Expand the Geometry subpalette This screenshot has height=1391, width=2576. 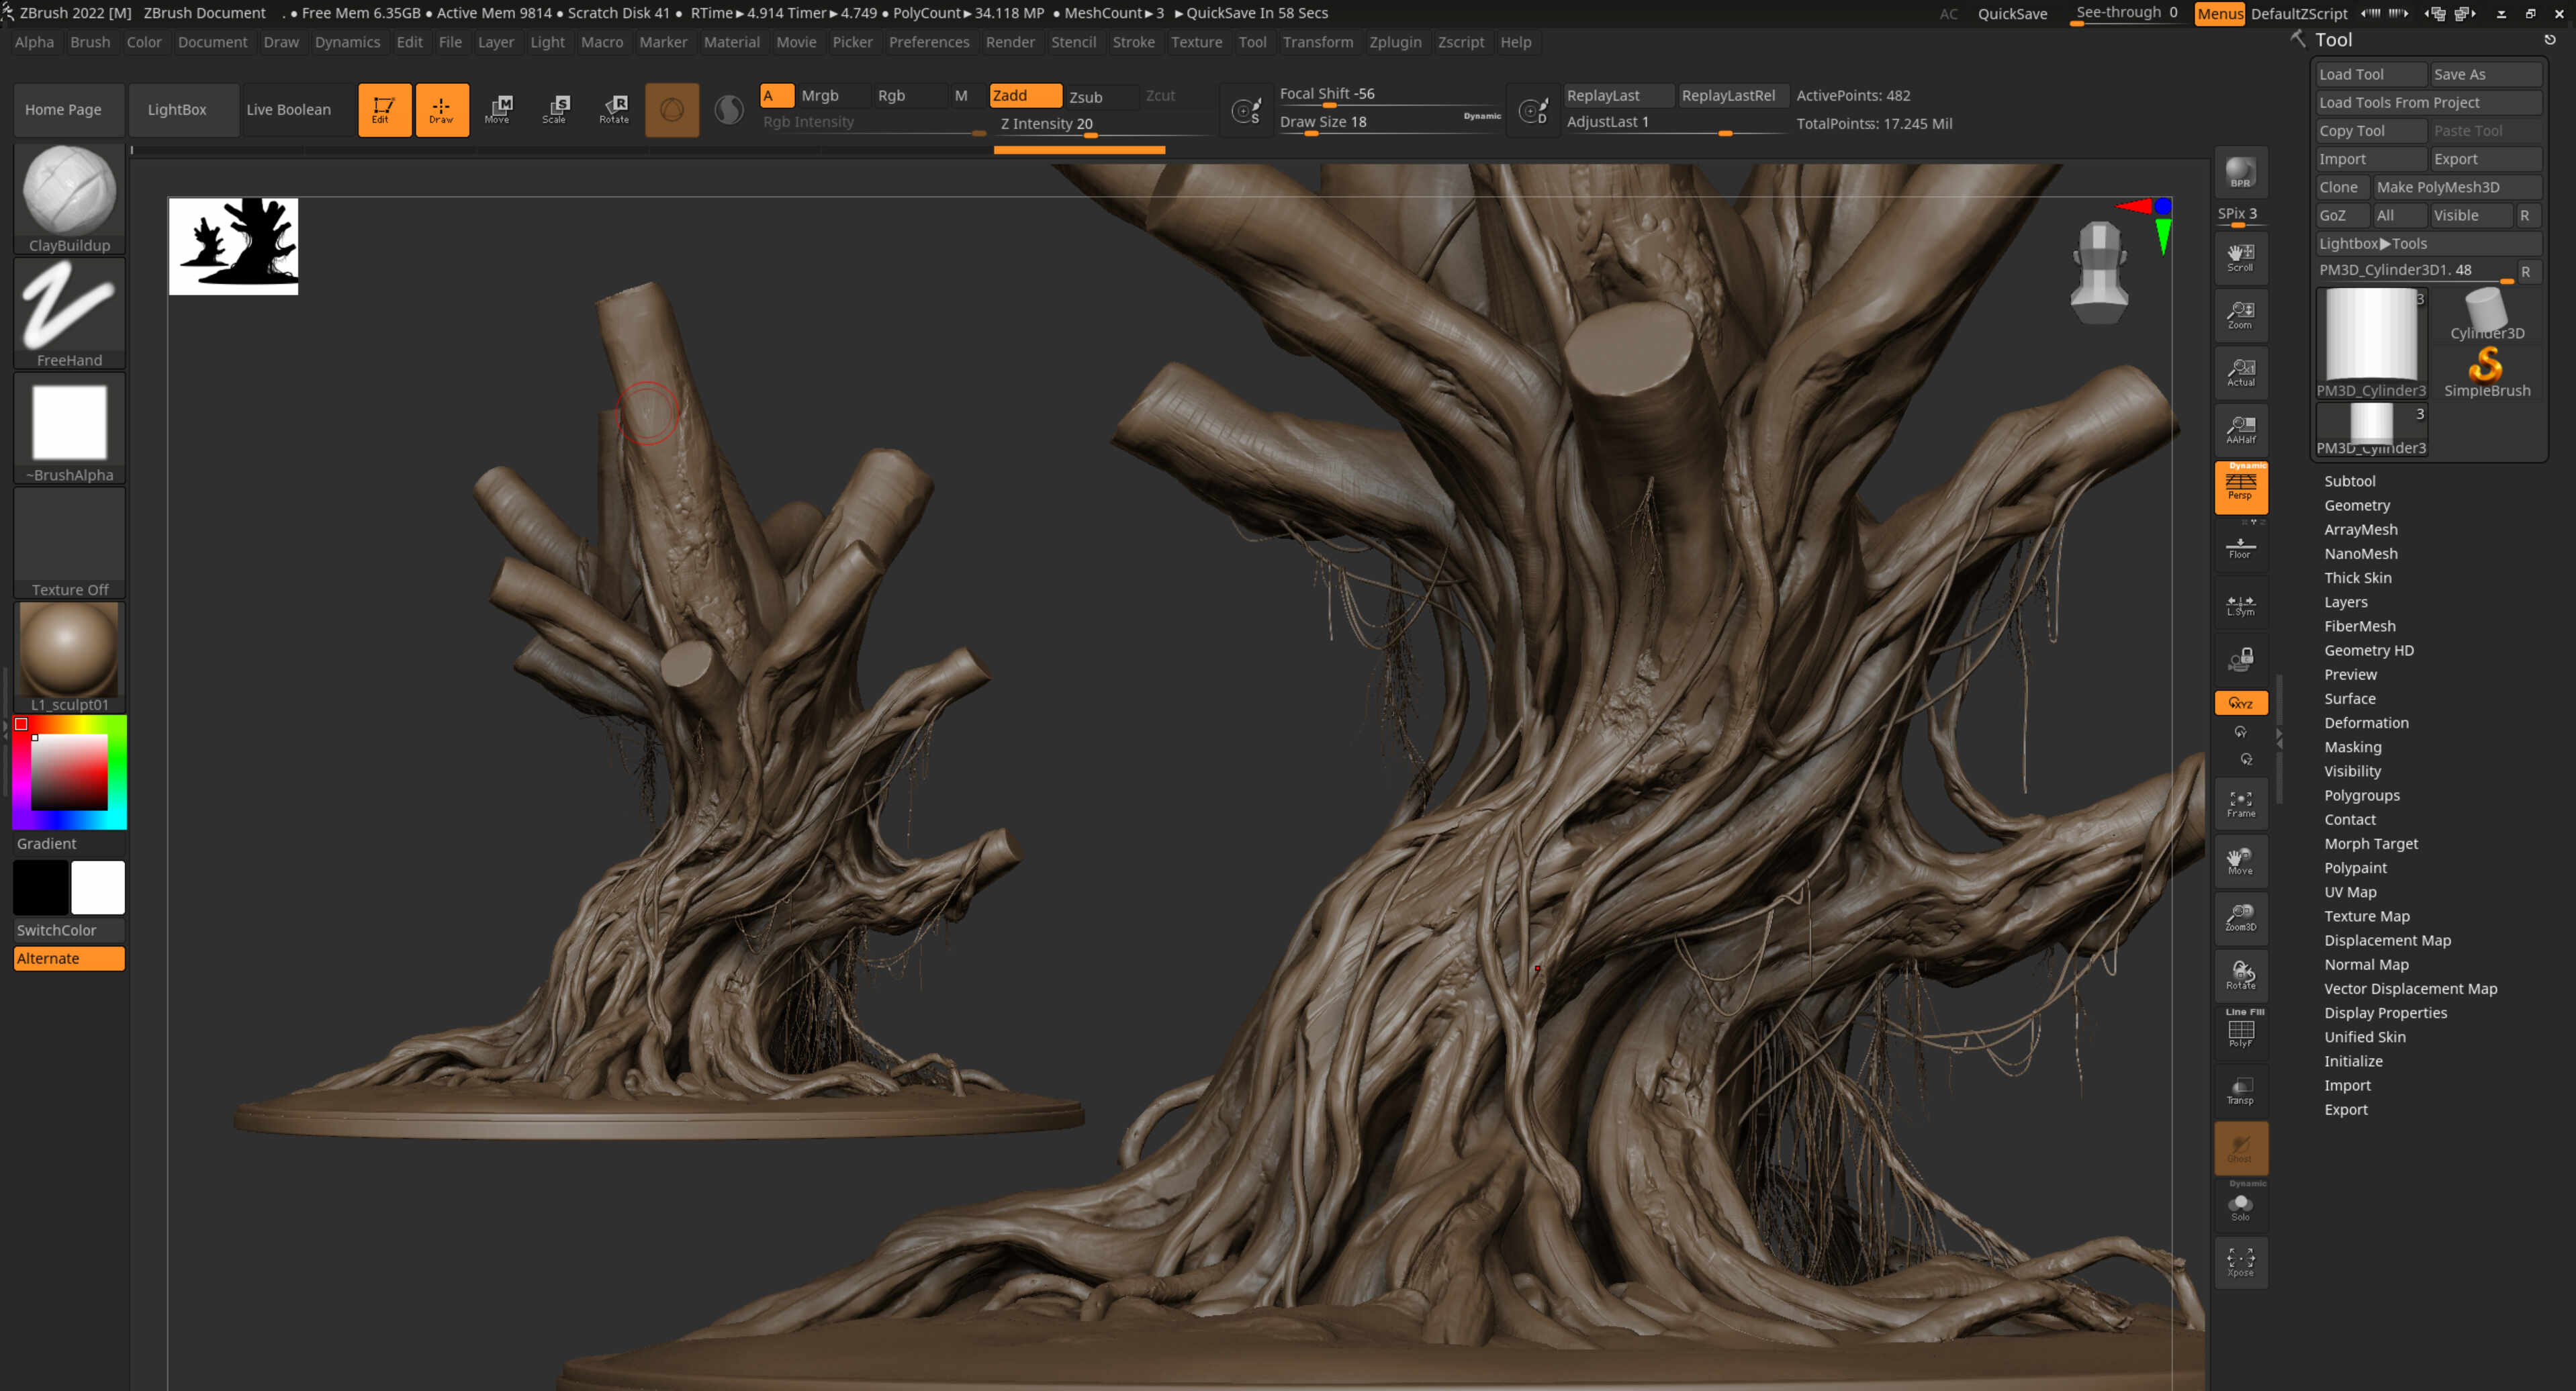2357,505
